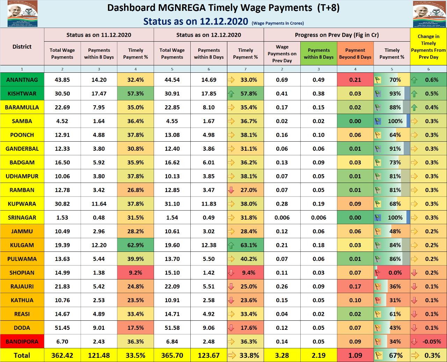Click 'Wage Payments on Prev Day' header

tap(282, 54)
